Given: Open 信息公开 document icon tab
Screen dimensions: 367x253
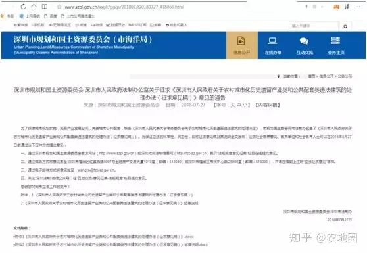Looking at the screenshot, I should pos(242,45).
